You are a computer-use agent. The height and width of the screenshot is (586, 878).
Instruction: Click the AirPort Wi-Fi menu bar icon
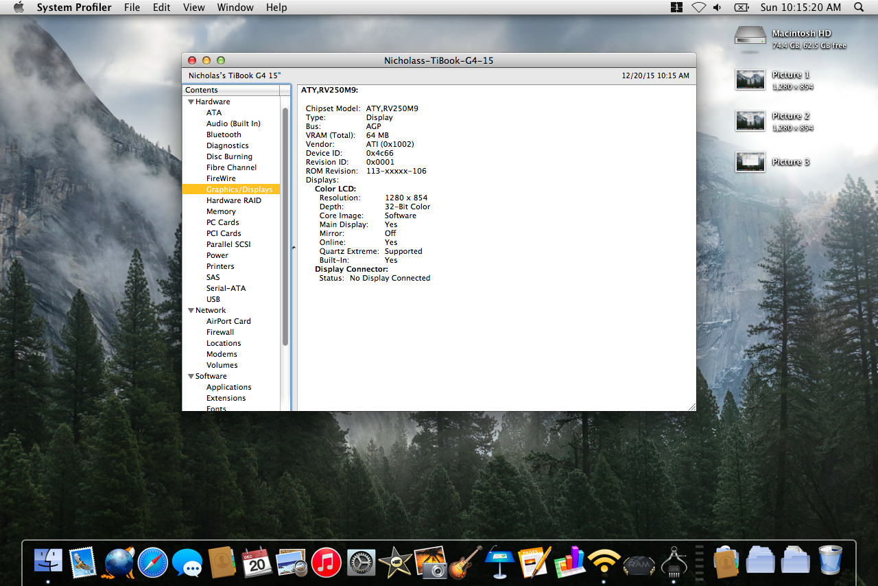[x=698, y=8]
